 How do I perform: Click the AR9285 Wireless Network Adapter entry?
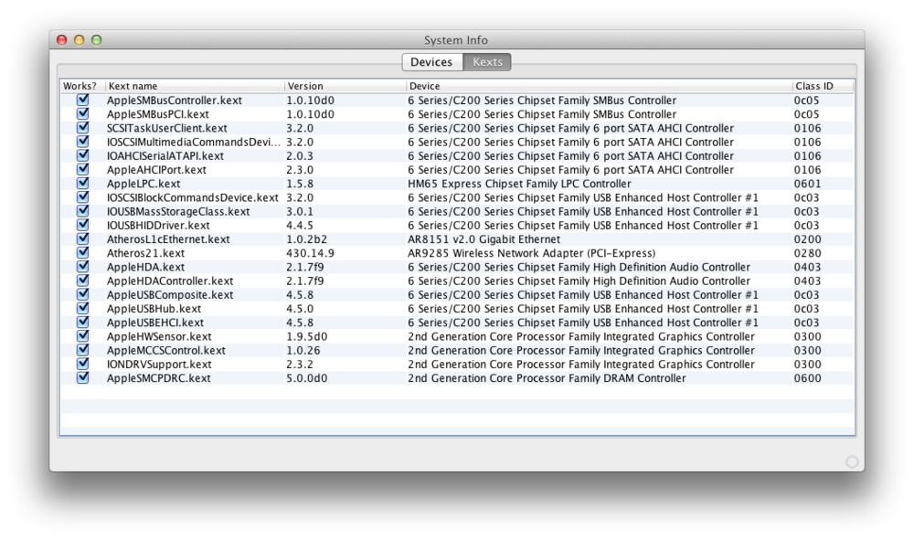[x=531, y=253]
